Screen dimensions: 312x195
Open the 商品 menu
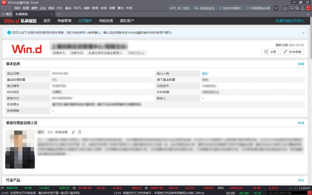pos(51,8)
